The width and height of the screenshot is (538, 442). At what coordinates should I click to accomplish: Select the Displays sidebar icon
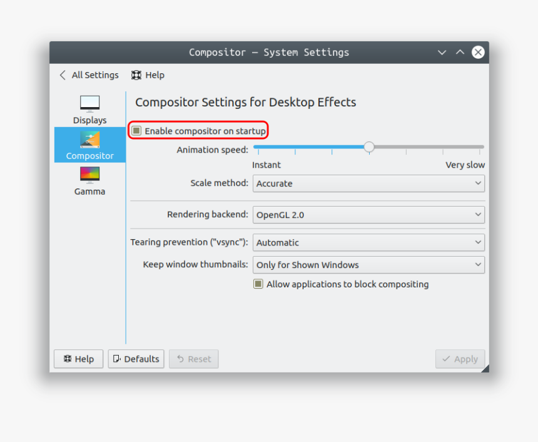pos(89,103)
